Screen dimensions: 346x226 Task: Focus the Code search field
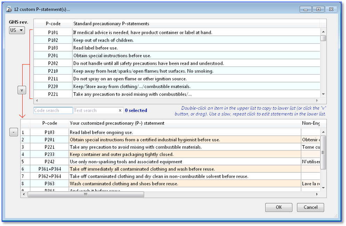click(x=53, y=110)
